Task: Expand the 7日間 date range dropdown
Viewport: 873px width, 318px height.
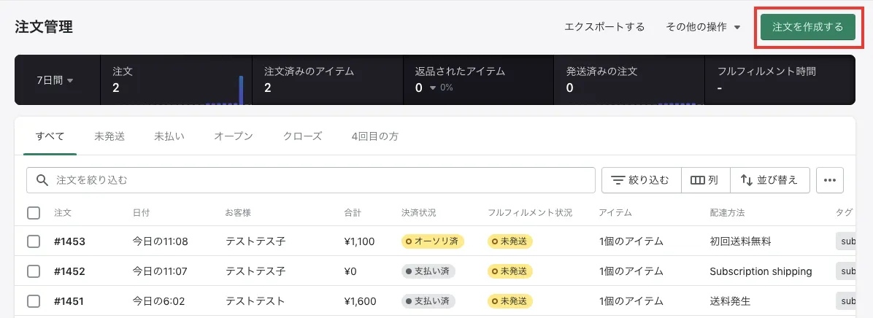Action: point(55,80)
